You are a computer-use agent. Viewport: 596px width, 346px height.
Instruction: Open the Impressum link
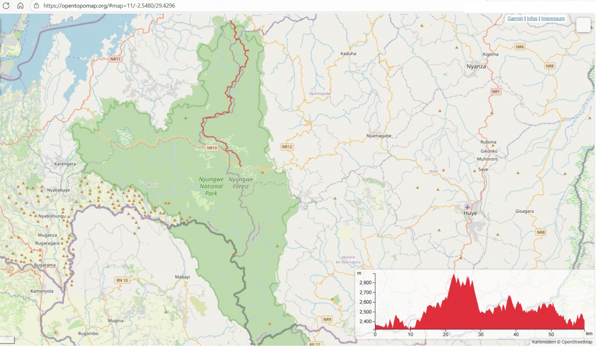pos(553,19)
